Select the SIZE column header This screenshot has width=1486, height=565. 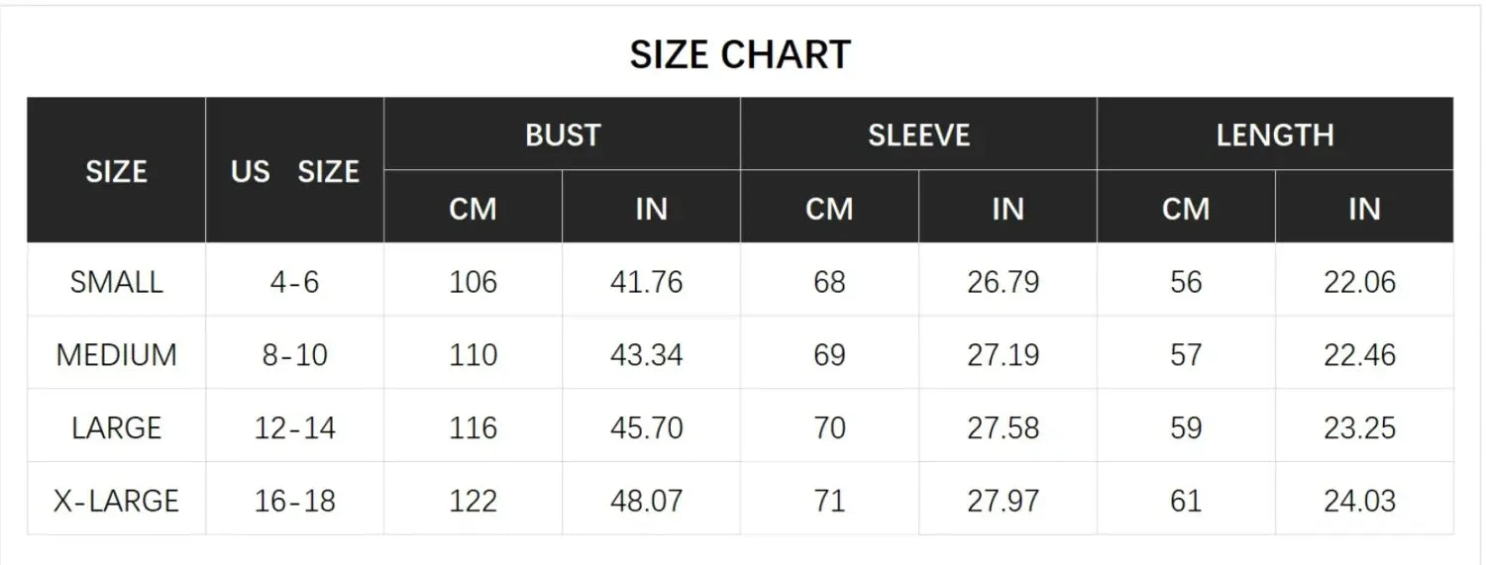[x=116, y=171]
